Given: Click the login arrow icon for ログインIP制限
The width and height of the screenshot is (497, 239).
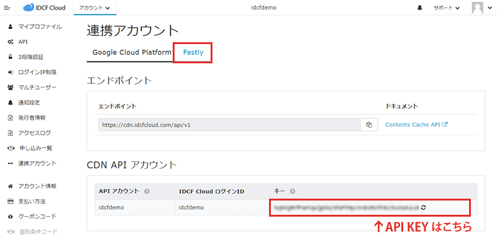Looking at the screenshot, I should coord(11,72).
